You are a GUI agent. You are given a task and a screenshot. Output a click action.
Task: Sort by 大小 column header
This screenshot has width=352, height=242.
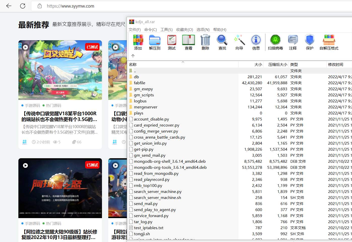[x=258, y=65]
